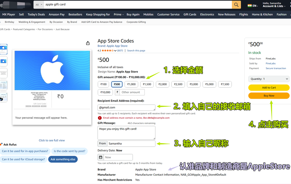This screenshot has height=184, width=291.
Task: Click the Add to Cart button
Action: (x=269, y=88)
